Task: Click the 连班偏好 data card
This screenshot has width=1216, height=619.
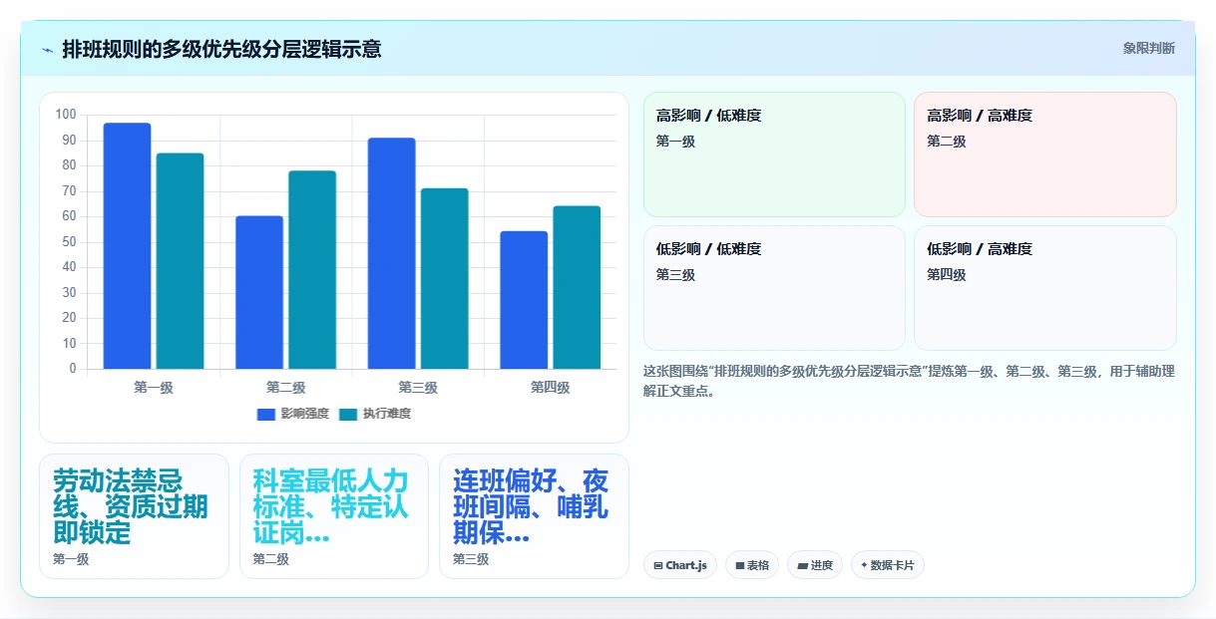Action: coord(534,516)
